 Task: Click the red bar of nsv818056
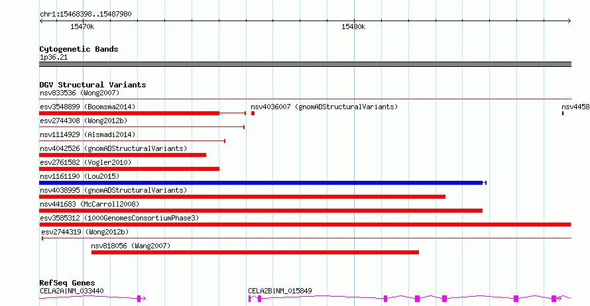click(x=255, y=252)
